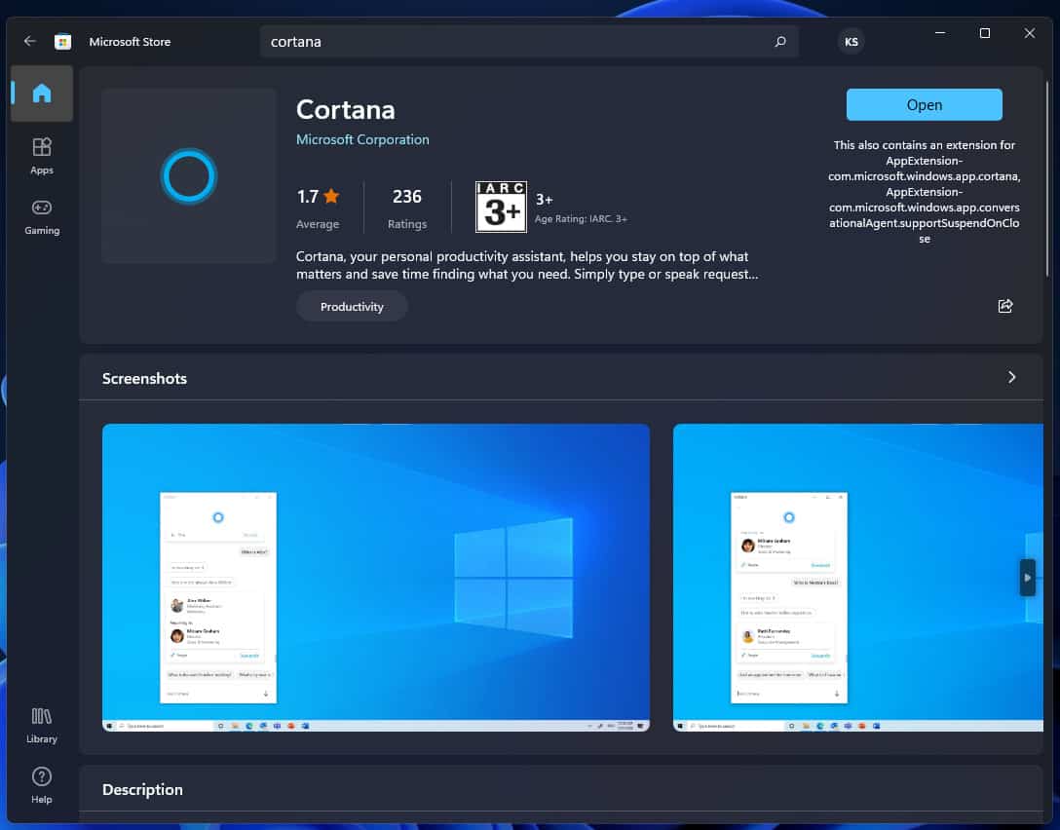Click the vertical scrollbar

[x=1047, y=179]
